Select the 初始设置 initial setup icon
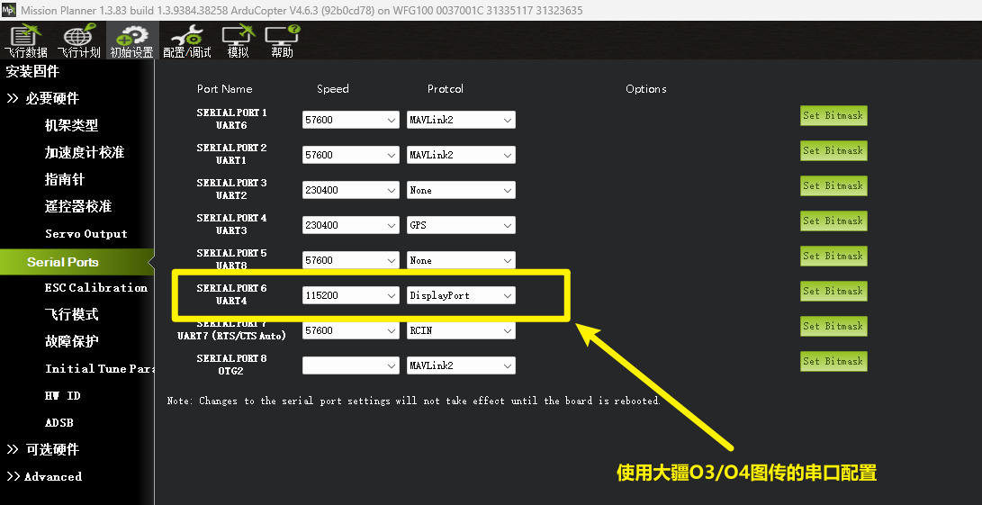 (x=131, y=41)
